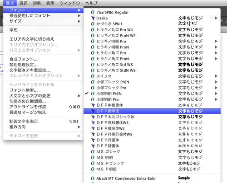Click OpenType icon for 小塚明朝 Pro
The width and height of the screenshot is (227, 183).
[93, 99]
